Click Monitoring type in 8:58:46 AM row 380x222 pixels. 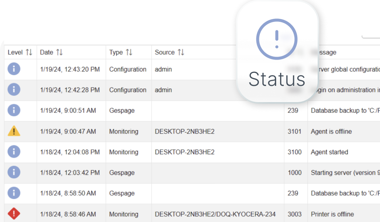pyautogui.click(x=124, y=214)
